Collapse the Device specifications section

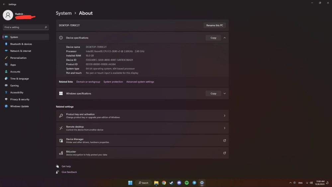coord(225,38)
